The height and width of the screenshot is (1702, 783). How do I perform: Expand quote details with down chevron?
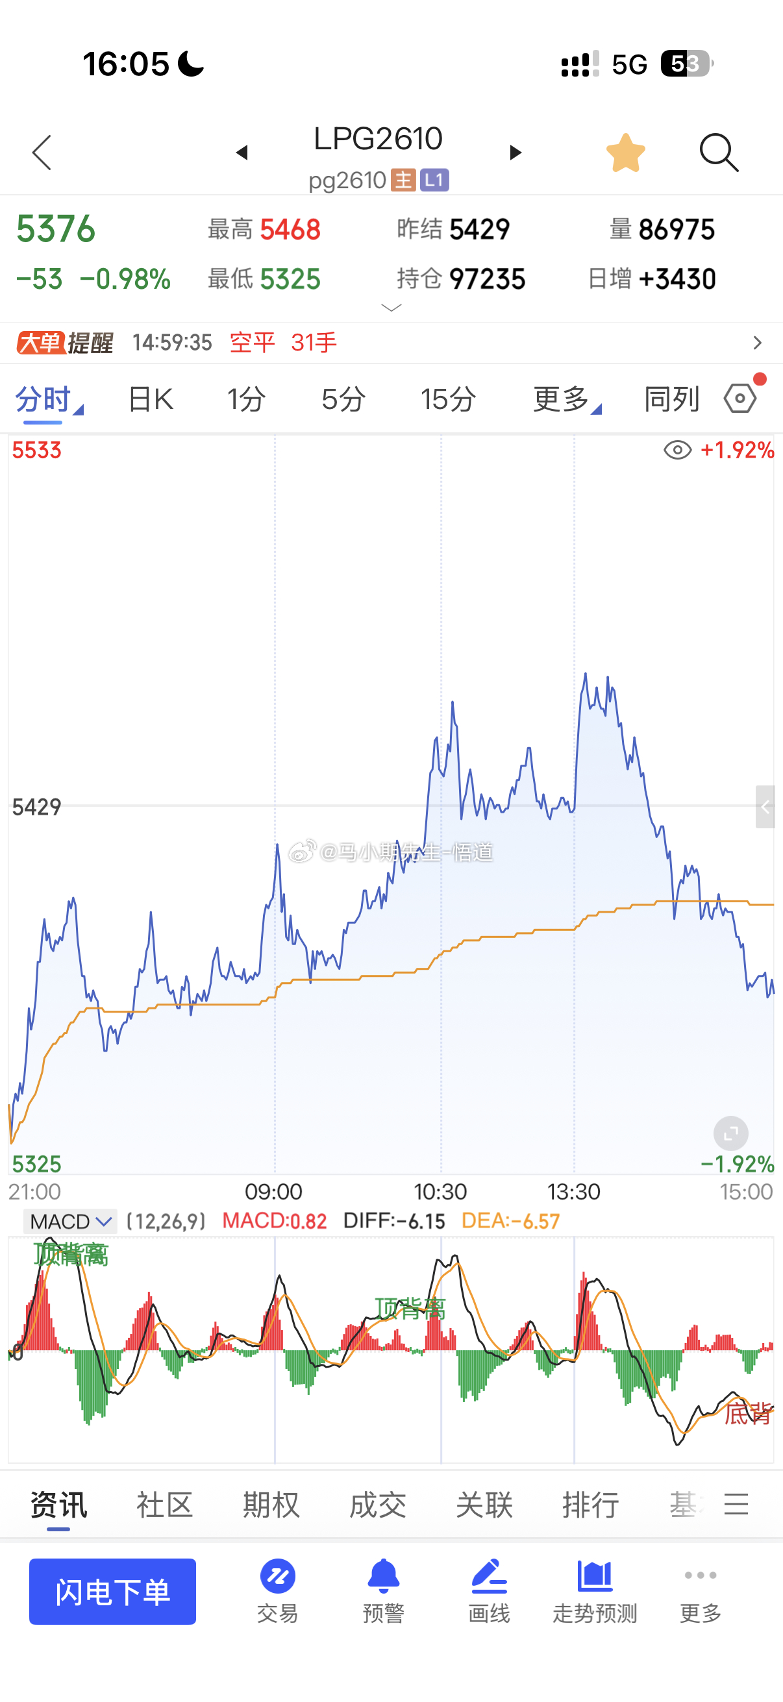[392, 307]
